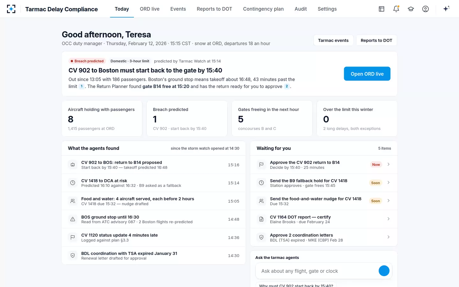
Task: Click flag icon beside Approve the CV 902 return
Action: pos(261,165)
